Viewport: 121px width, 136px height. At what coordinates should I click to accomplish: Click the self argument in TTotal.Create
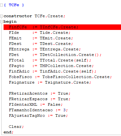pos(81,60)
